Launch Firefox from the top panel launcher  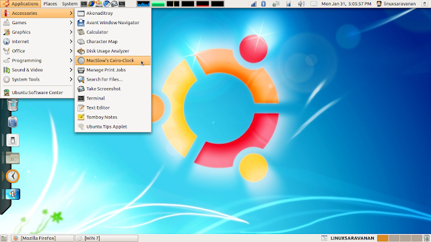click(92, 3)
